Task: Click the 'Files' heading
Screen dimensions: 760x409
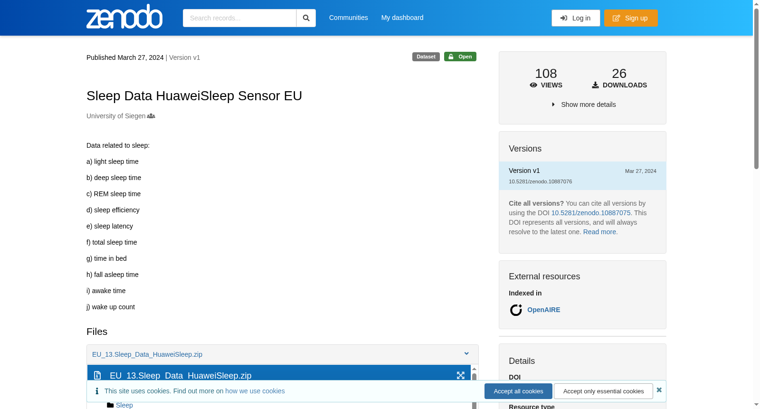Action: point(97,332)
